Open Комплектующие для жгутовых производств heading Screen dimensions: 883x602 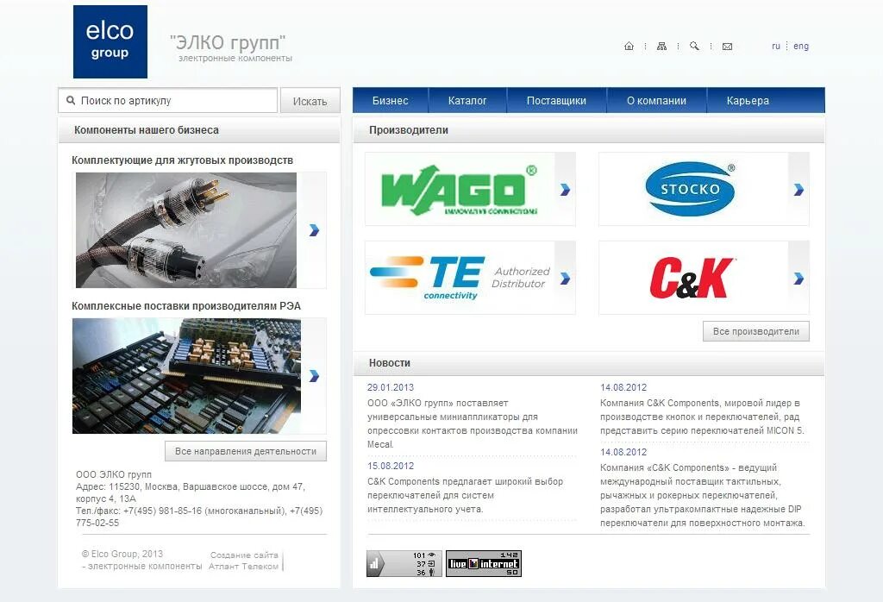click(183, 160)
